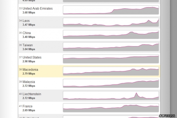Image resolution: width=177 pixels, height=118 pixels.
Task: Click rank number 36
Action: (x=20, y=45)
